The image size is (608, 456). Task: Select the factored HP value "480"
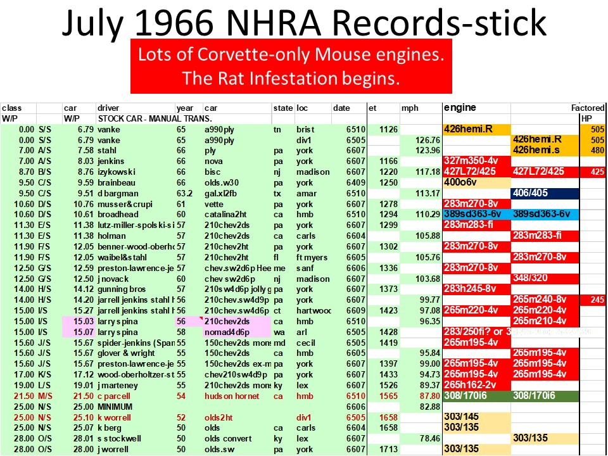(597, 151)
